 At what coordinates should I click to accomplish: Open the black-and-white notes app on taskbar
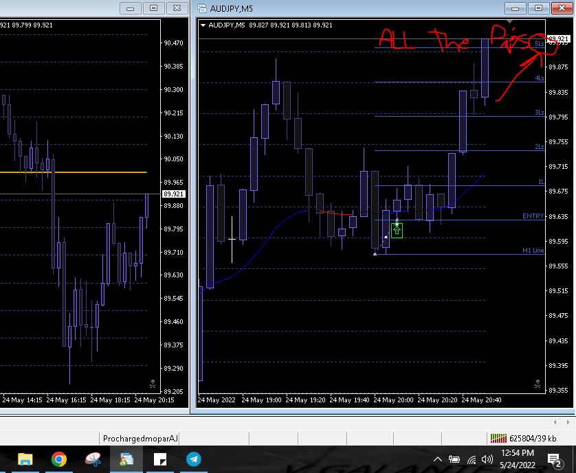pyautogui.click(x=160, y=459)
